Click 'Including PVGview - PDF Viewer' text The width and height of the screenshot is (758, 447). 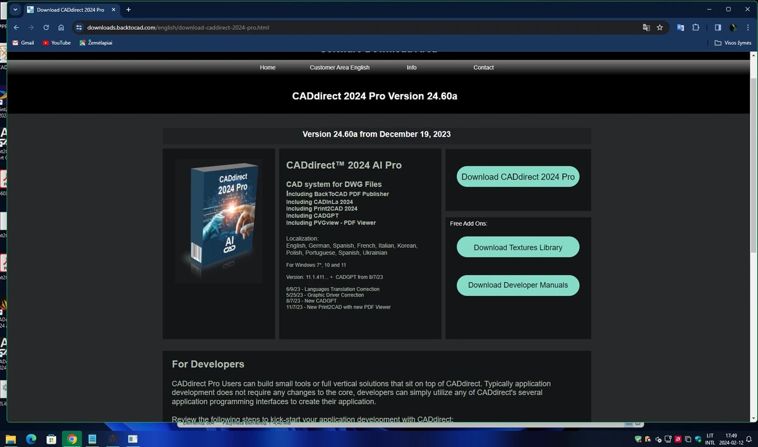(331, 223)
